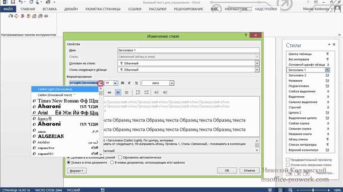The height and width of the screenshot is (192, 343).
Task: Choose Agency FB font in list
Action: [x=65, y=119]
